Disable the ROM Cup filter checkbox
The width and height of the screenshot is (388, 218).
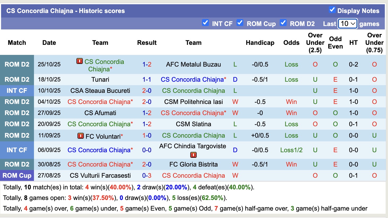click(x=240, y=23)
